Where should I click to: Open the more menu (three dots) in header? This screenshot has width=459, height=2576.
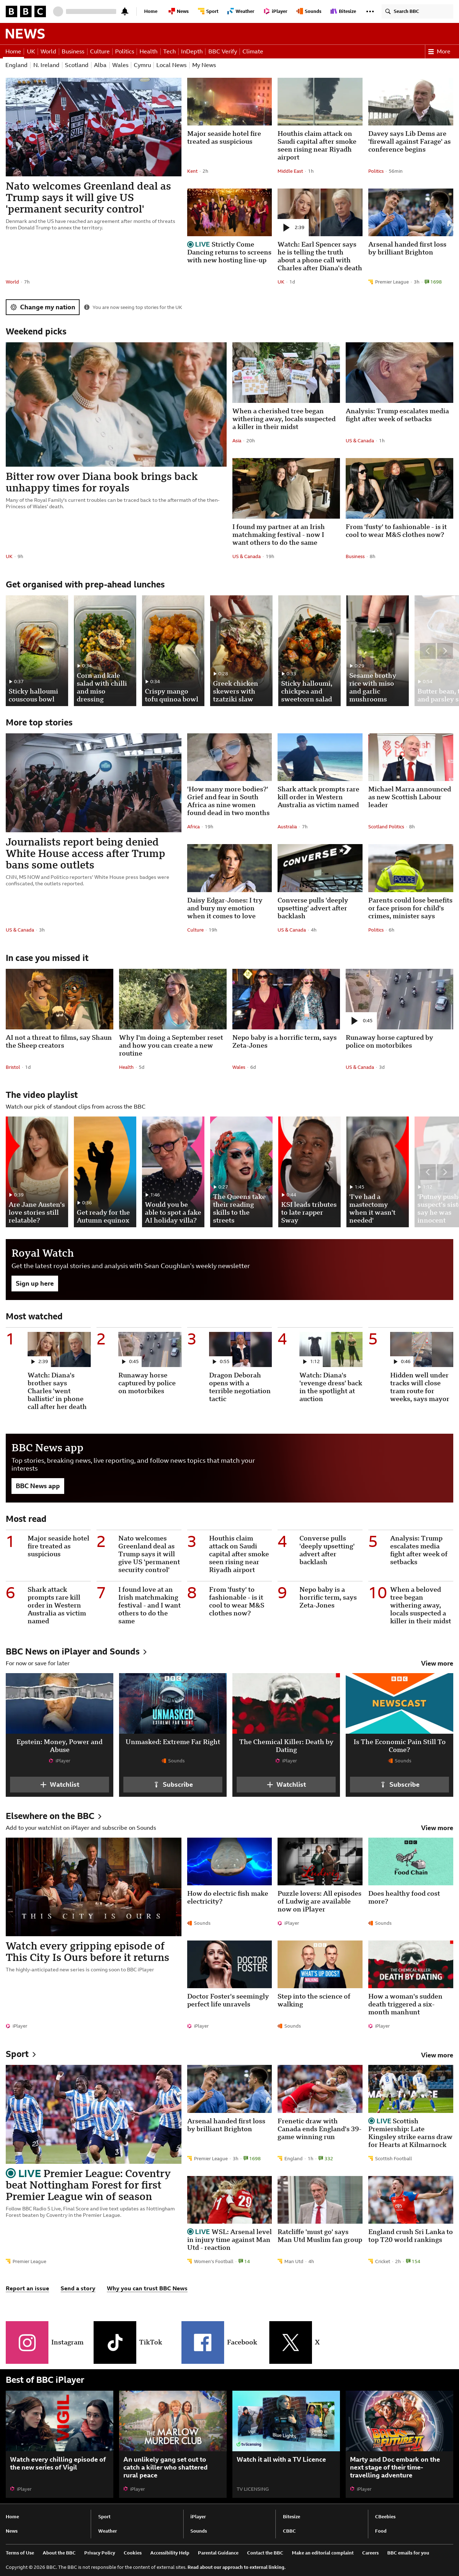[x=370, y=11]
